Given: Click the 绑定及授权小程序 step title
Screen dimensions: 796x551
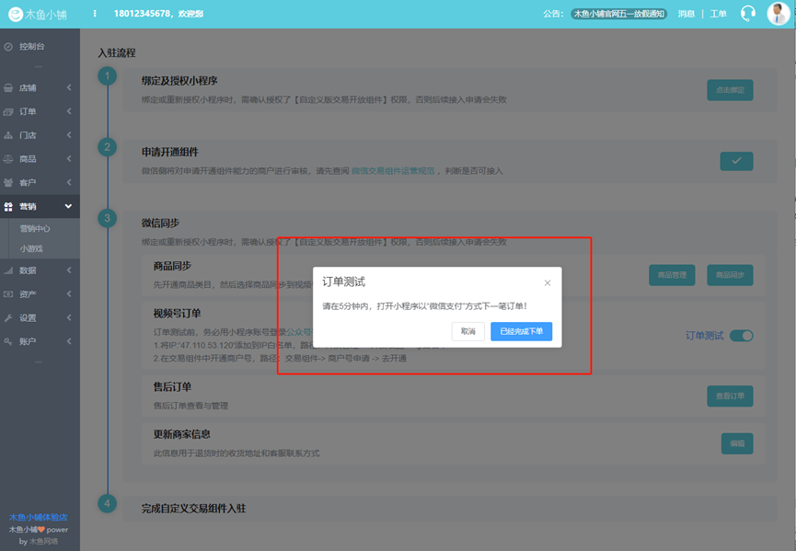Looking at the screenshot, I should click(179, 81).
